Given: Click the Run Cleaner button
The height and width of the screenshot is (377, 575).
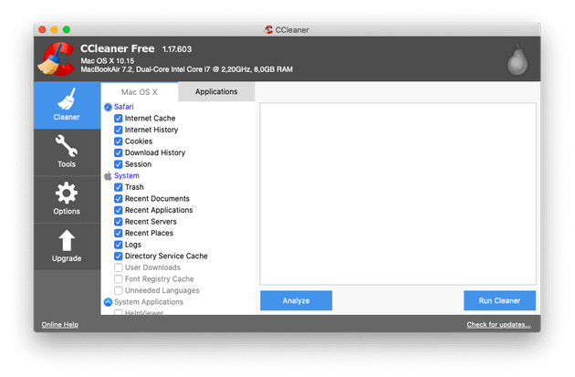Looking at the screenshot, I should coord(499,300).
